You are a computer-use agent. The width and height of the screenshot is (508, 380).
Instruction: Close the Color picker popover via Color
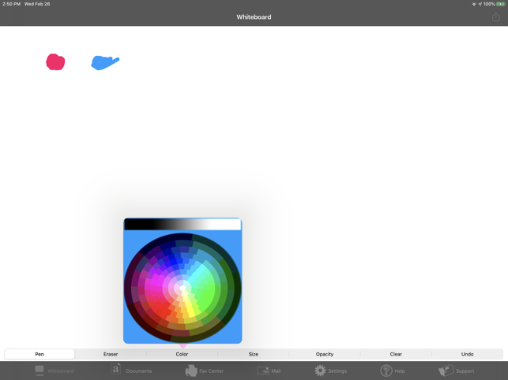pos(182,354)
